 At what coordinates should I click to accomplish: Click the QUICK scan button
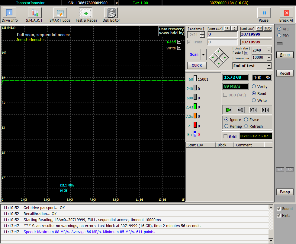(197, 65)
